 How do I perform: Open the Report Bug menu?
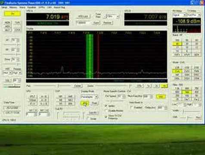(x=59, y=7)
